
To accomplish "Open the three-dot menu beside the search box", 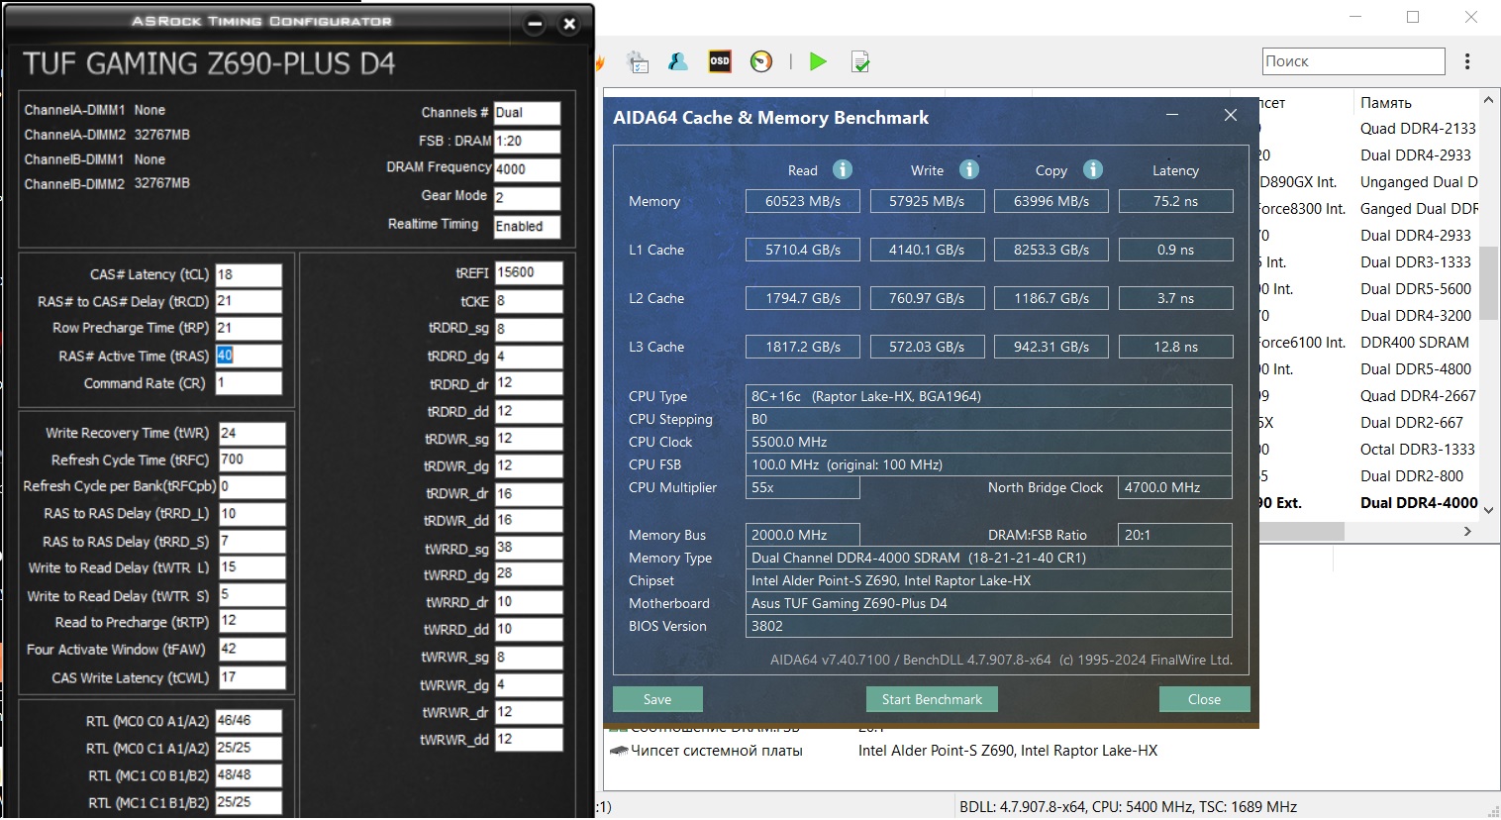I will [1467, 61].
